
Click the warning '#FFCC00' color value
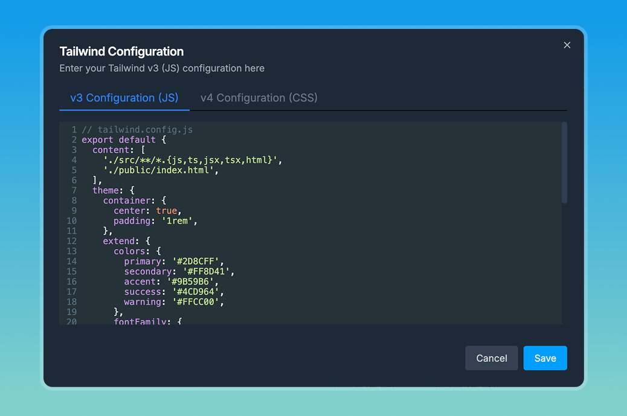[196, 302]
